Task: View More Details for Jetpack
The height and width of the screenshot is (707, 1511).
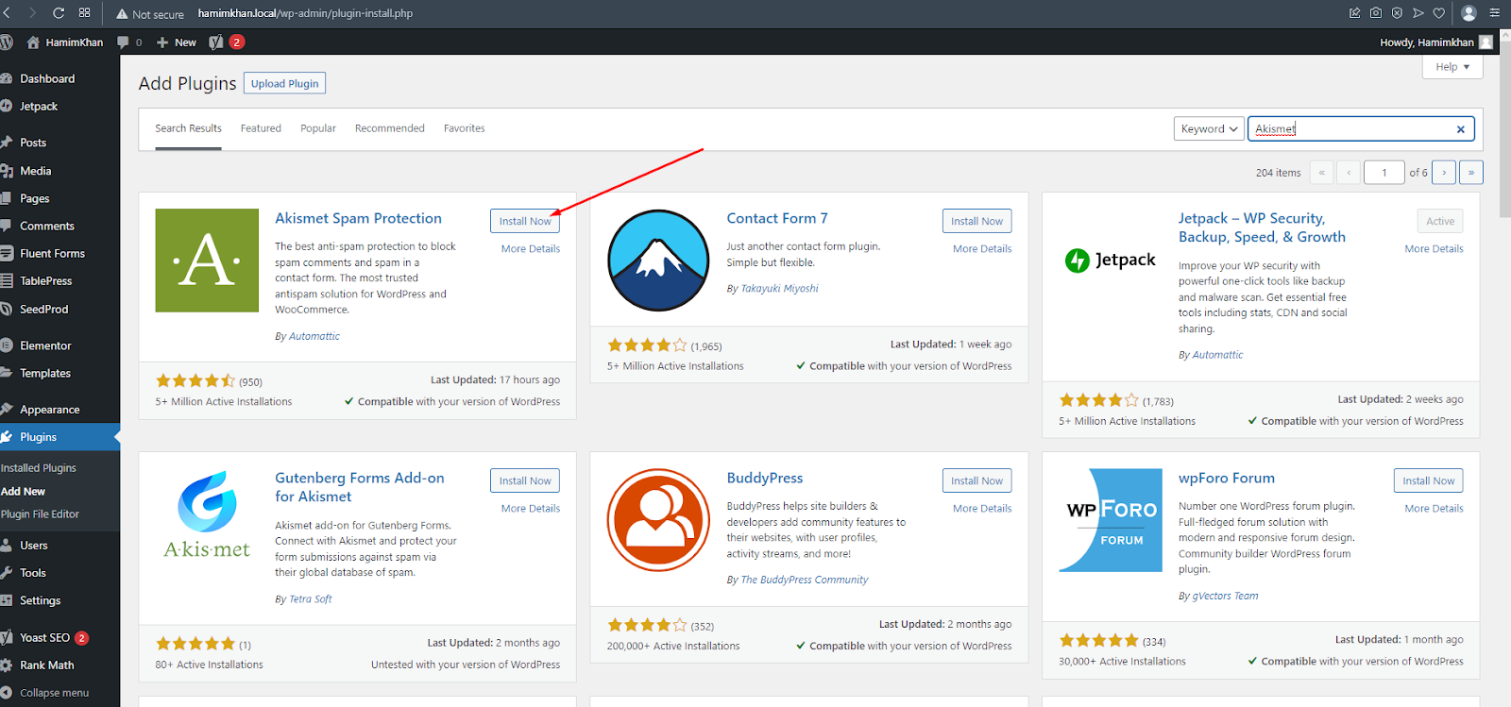Action: pyautogui.click(x=1434, y=249)
